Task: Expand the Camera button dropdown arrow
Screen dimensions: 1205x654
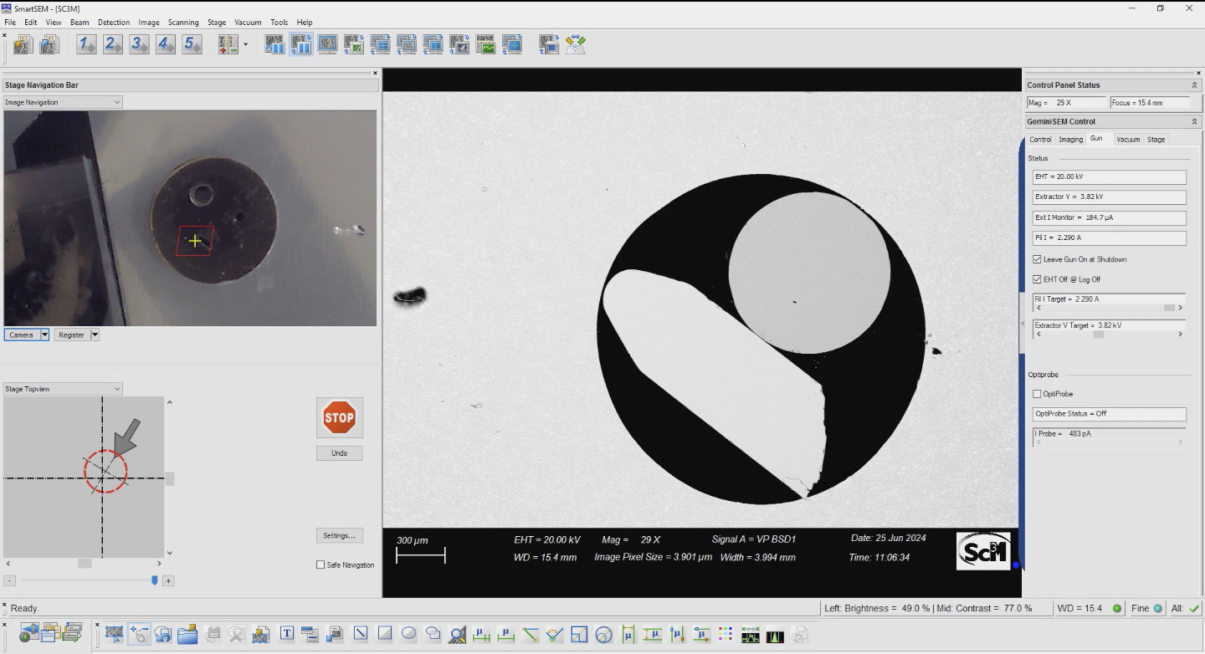Action: [x=45, y=335]
